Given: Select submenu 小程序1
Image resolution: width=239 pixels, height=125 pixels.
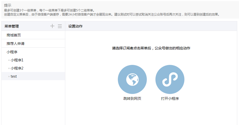Looking at the screenshot, I should pos(33,60).
